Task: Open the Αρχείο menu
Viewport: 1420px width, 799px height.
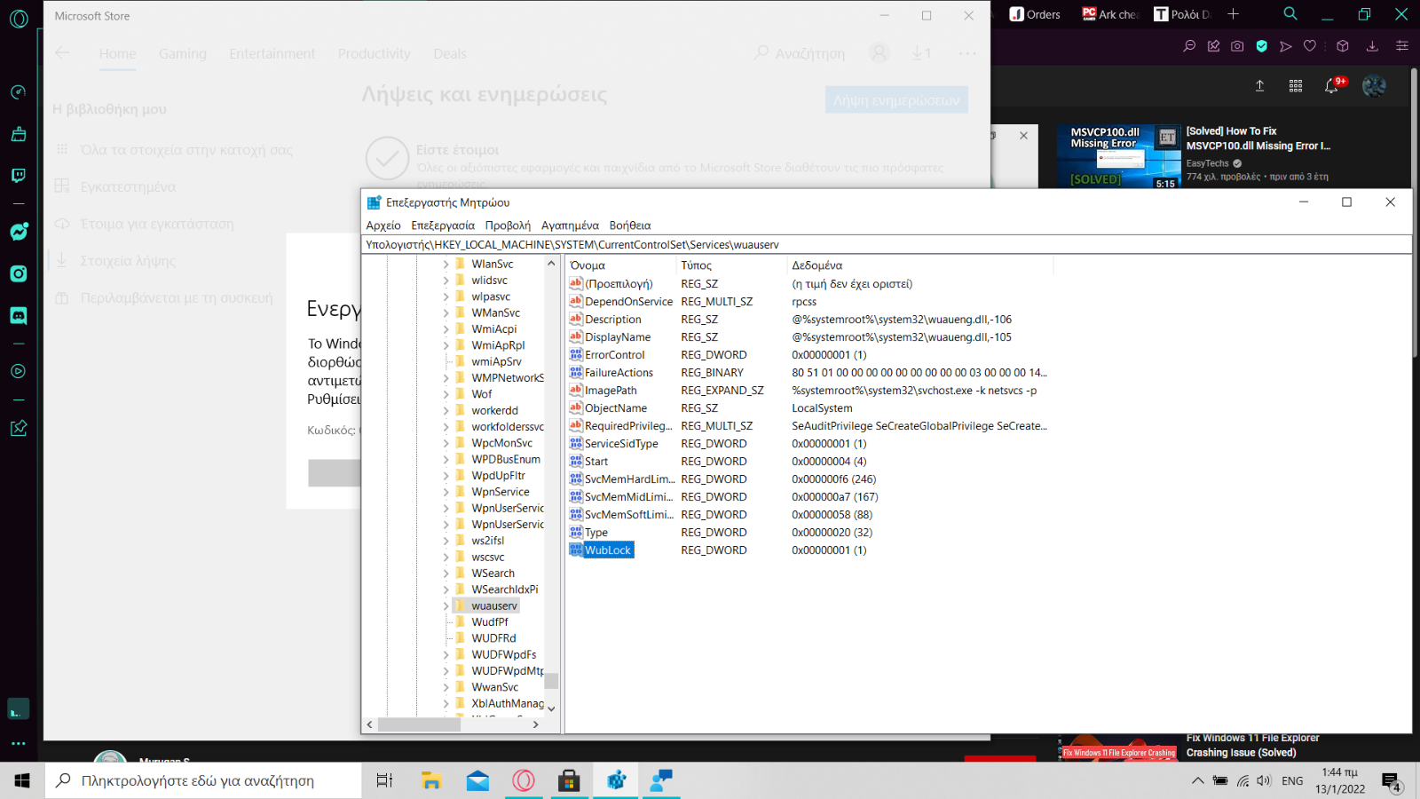Action: click(x=383, y=225)
